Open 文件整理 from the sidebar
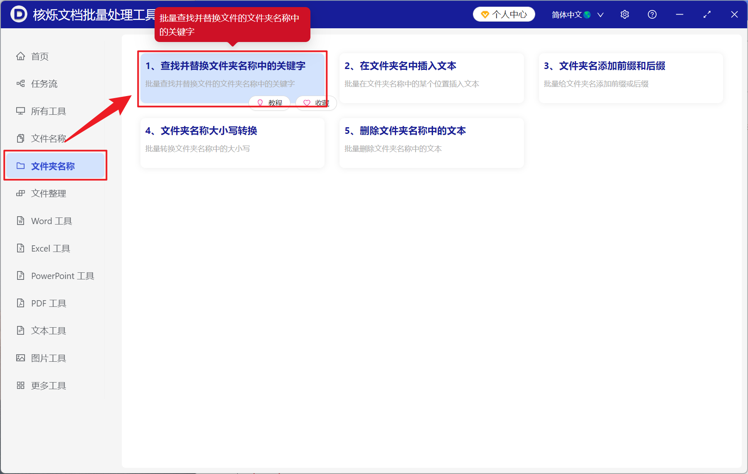Image resolution: width=748 pixels, height=474 pixels. coord(48,193)
